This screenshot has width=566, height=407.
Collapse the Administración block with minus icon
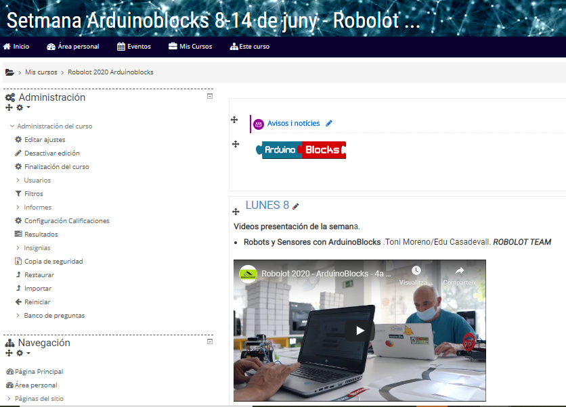(210, 96)
